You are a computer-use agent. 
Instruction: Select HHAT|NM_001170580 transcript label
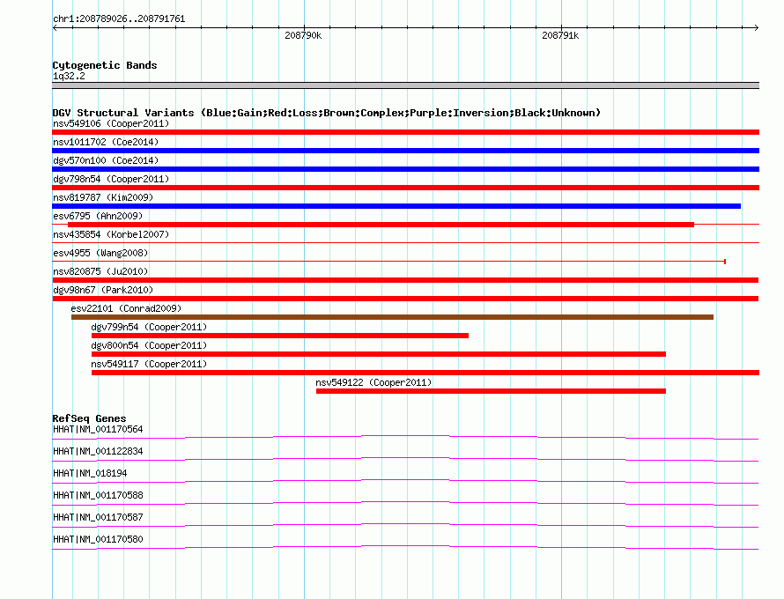98,539
